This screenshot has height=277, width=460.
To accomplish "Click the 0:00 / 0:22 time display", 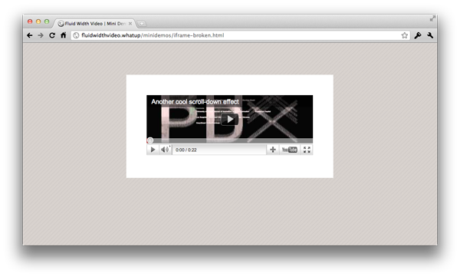I will tap(186, 150).
